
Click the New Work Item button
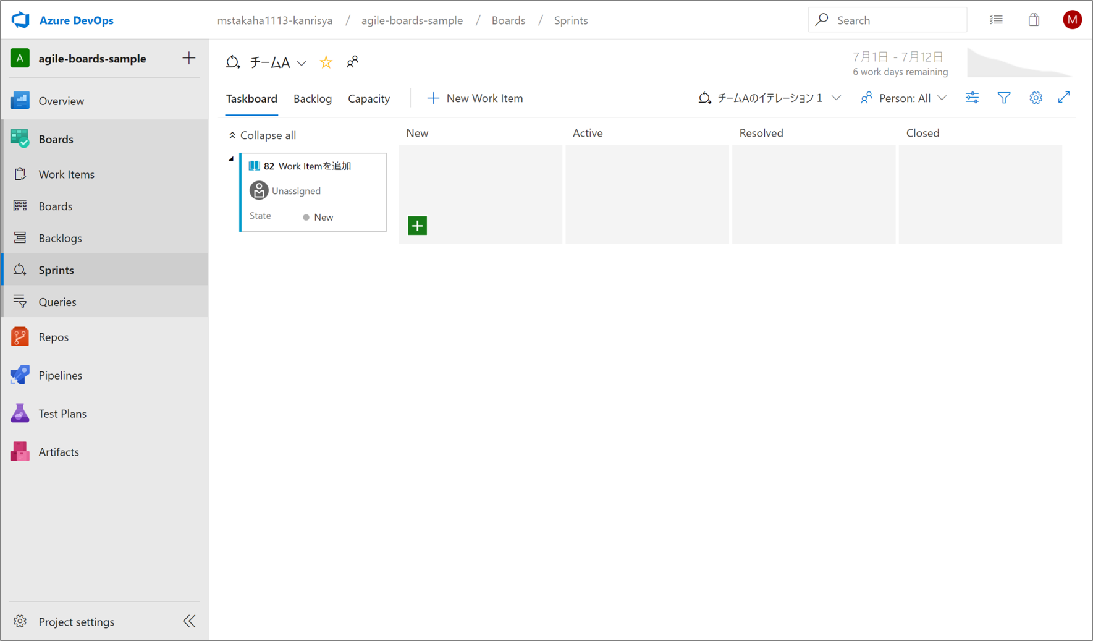click(475, 98)
